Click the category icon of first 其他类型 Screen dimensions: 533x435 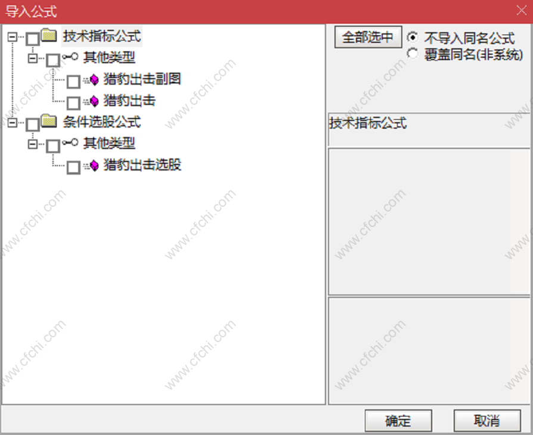coord(70,57)
